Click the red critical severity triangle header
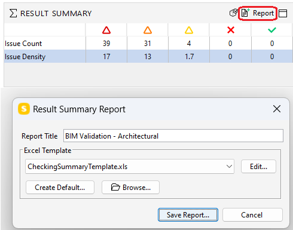Viewport: 293px width, 230px height. click(x=106, y=30)
